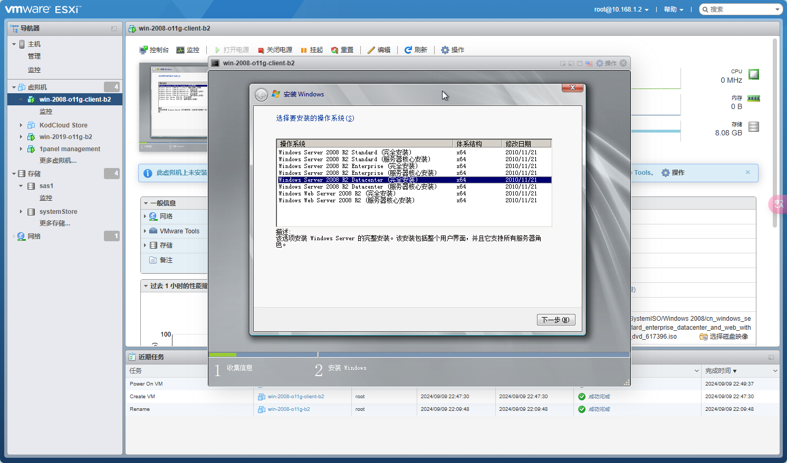Select Windows Server 2008 R2 Datacenter (服务器核心安装)
Viewport: 787px width, 463px height.
pos(414,187)
